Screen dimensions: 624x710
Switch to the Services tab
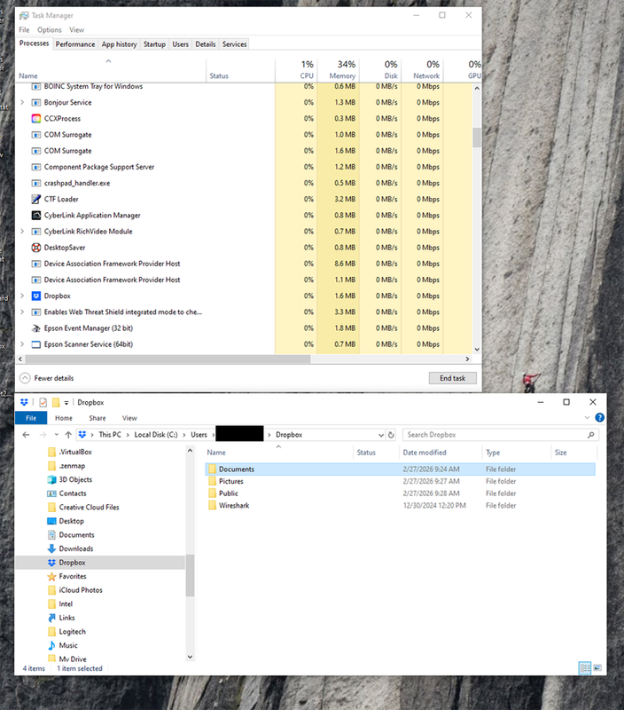click(234, 44)
